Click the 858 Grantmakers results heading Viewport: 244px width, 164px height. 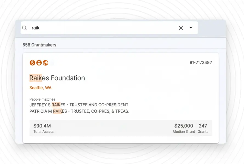click(39, 45)
